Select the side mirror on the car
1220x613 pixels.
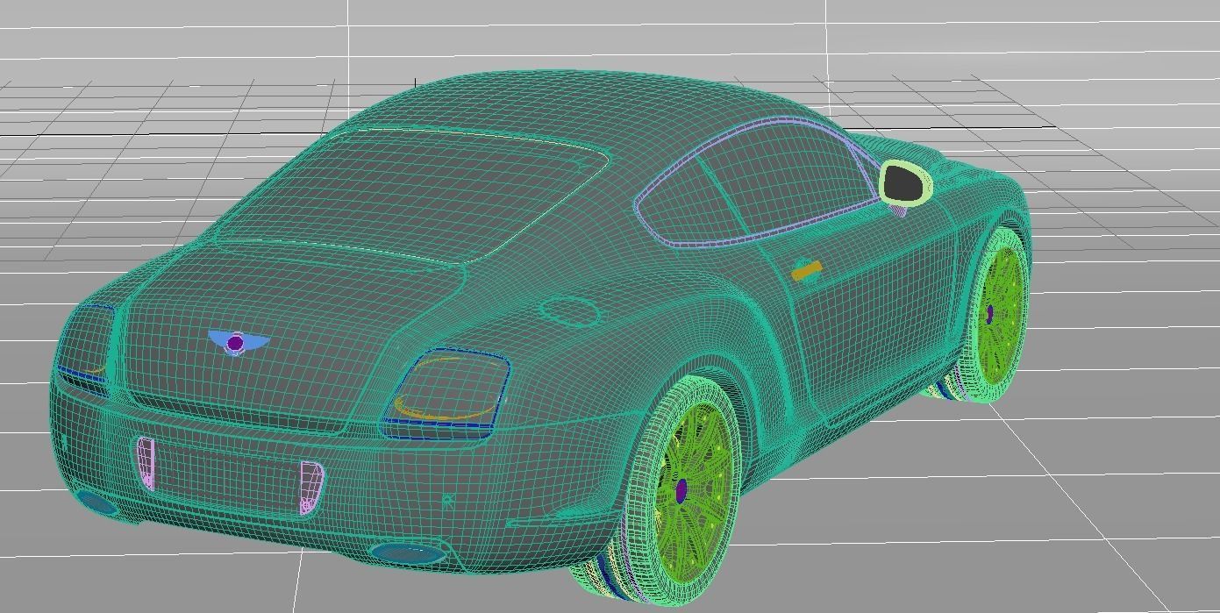(906, 184)
